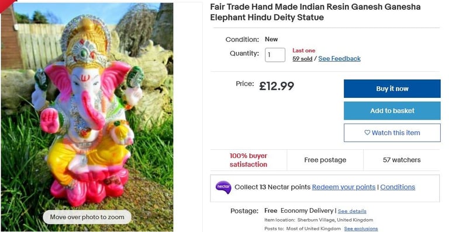This screenshot has width=449, height=232.
Task: Click the Free postage cell
Action: 325,160
